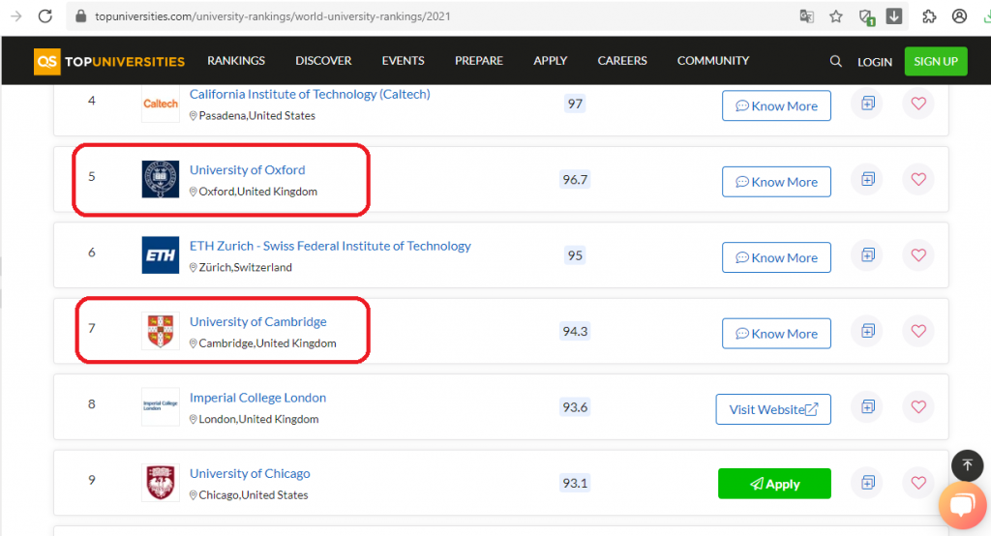Click the ETH logo thumbnail
The height and width of the screenshot is (536, 991).
coord(161,254)
